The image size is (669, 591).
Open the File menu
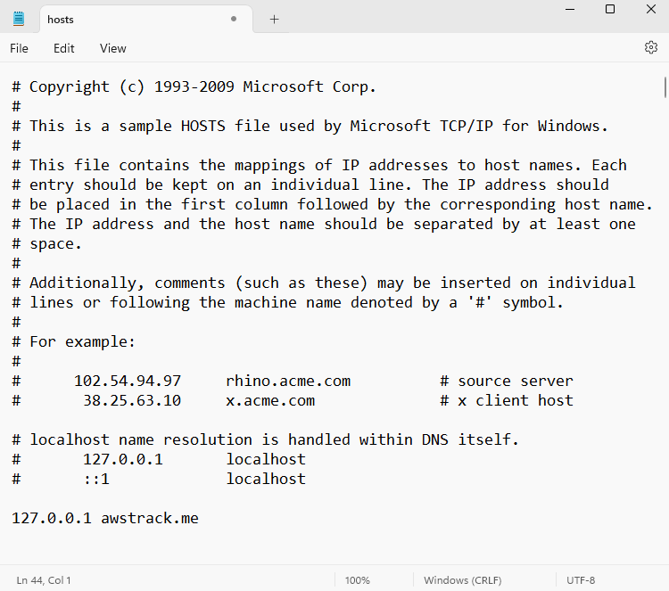pyautogui.click(x=19, y=48)
